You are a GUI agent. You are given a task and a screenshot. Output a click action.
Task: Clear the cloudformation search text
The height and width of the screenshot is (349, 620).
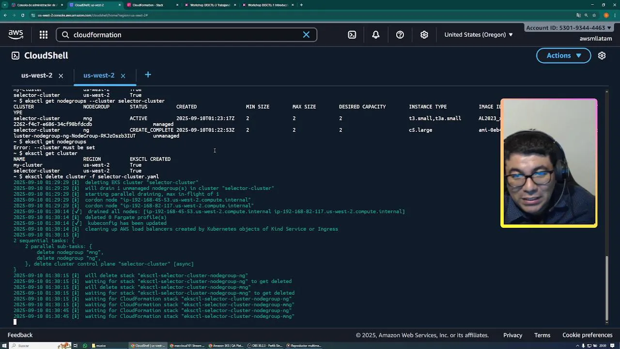(x=306, y=34)
